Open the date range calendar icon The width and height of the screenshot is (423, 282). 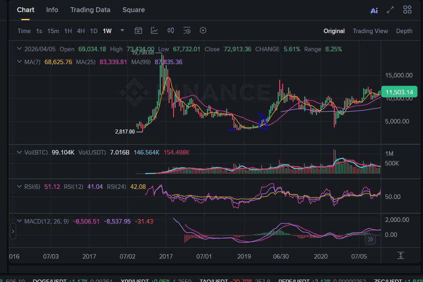coord(138,31)
